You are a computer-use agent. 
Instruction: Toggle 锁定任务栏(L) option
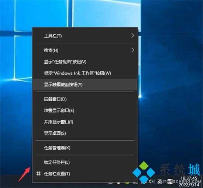pos(85,162)
